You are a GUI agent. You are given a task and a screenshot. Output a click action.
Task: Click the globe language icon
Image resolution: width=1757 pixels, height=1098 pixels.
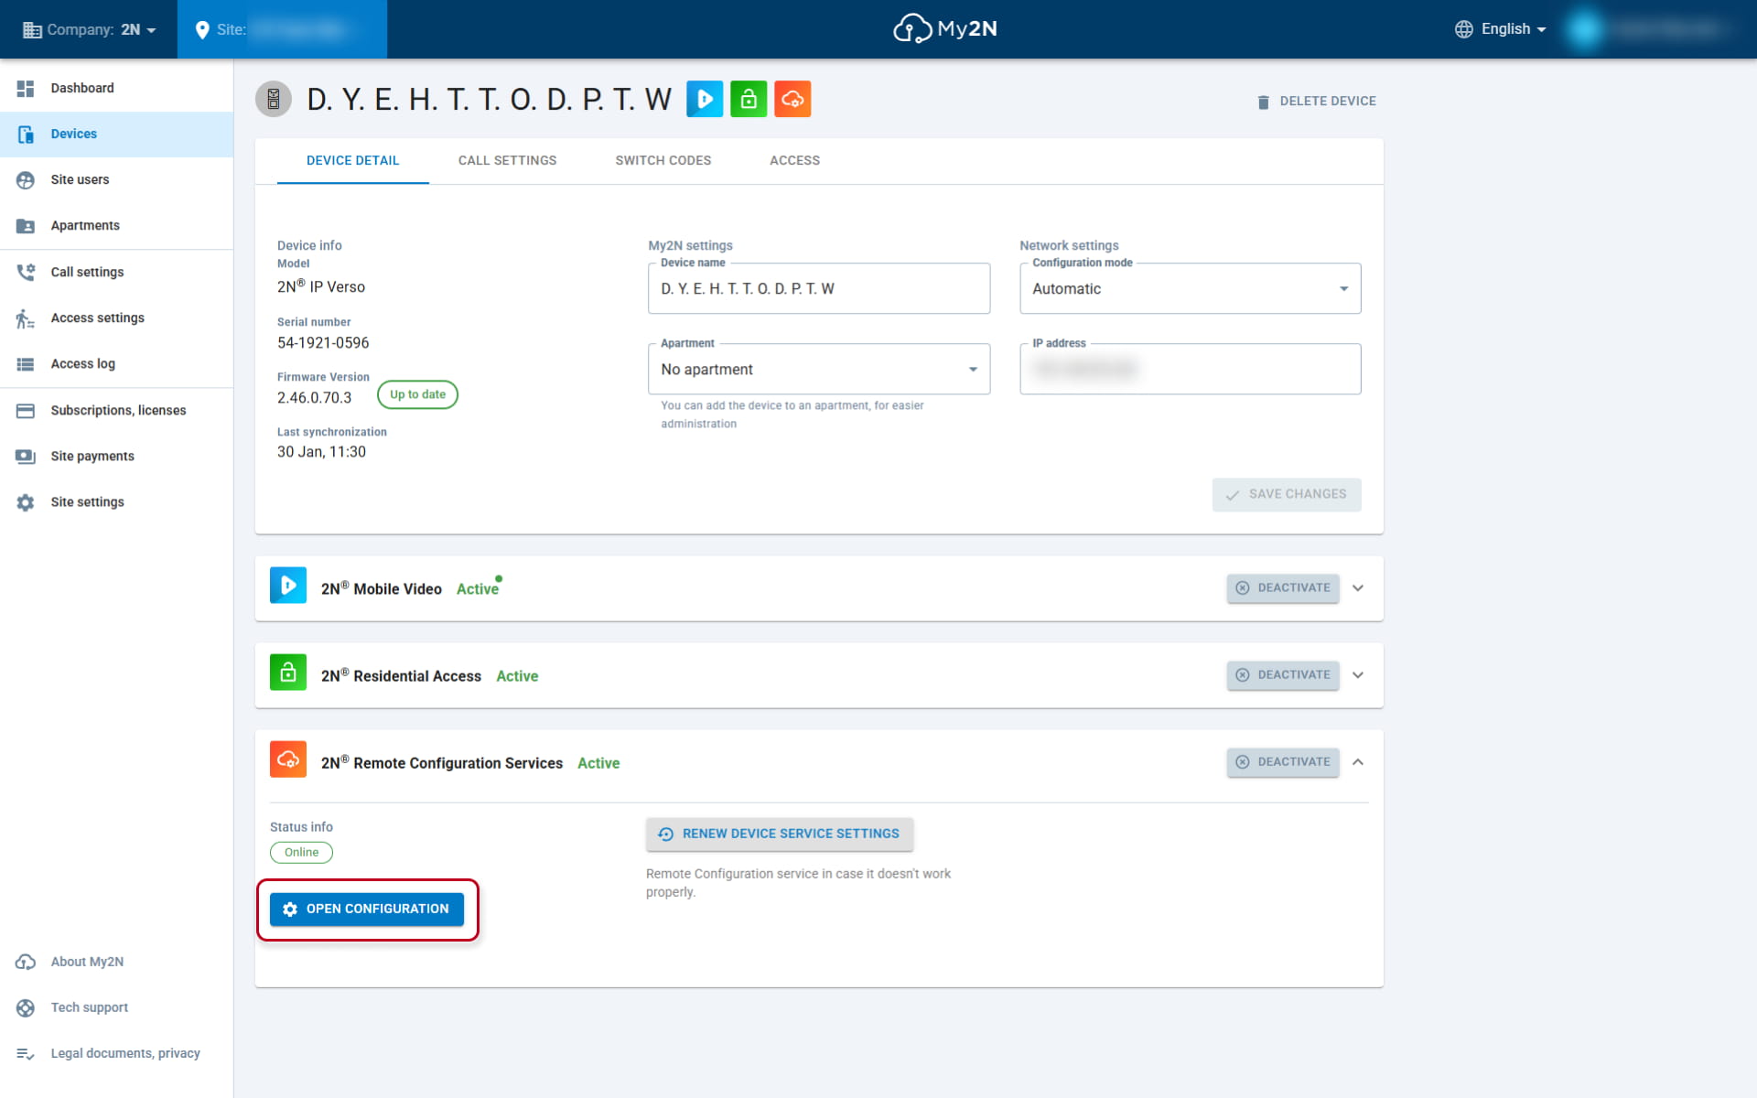tap(1464, 29)
